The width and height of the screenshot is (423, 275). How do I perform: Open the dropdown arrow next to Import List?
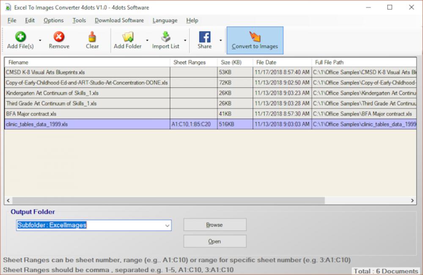(x=185, y=40)
